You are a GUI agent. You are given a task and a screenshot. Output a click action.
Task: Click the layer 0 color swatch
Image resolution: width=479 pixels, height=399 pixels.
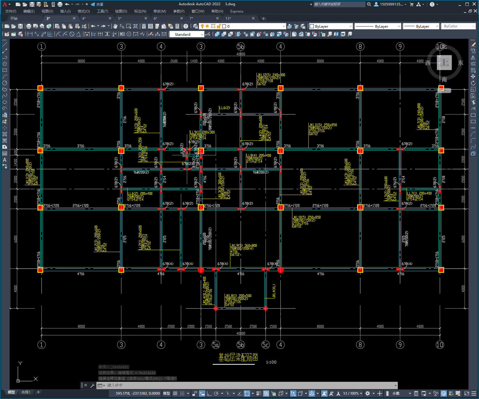(x=224, y=26)
